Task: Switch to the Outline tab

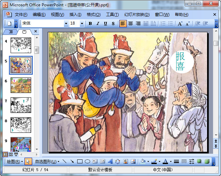Action: 11,32
